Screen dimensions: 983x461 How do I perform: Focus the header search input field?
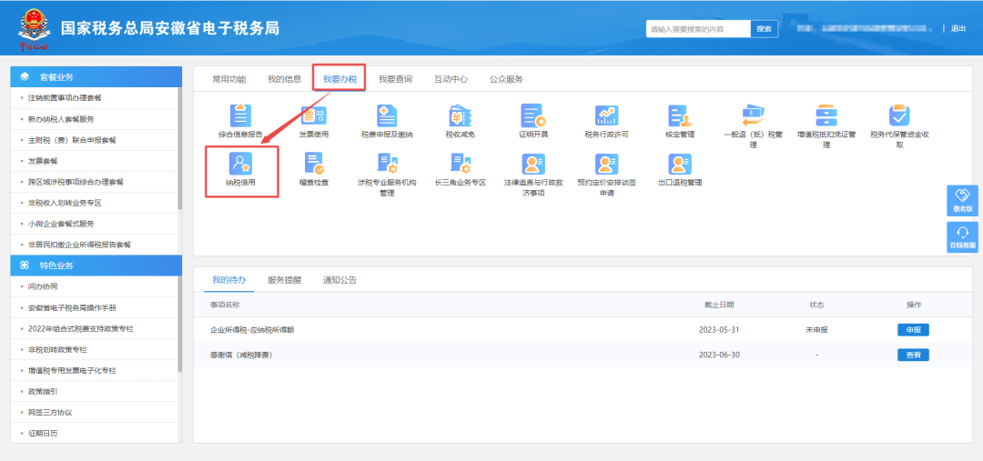[x=698, y=29]
